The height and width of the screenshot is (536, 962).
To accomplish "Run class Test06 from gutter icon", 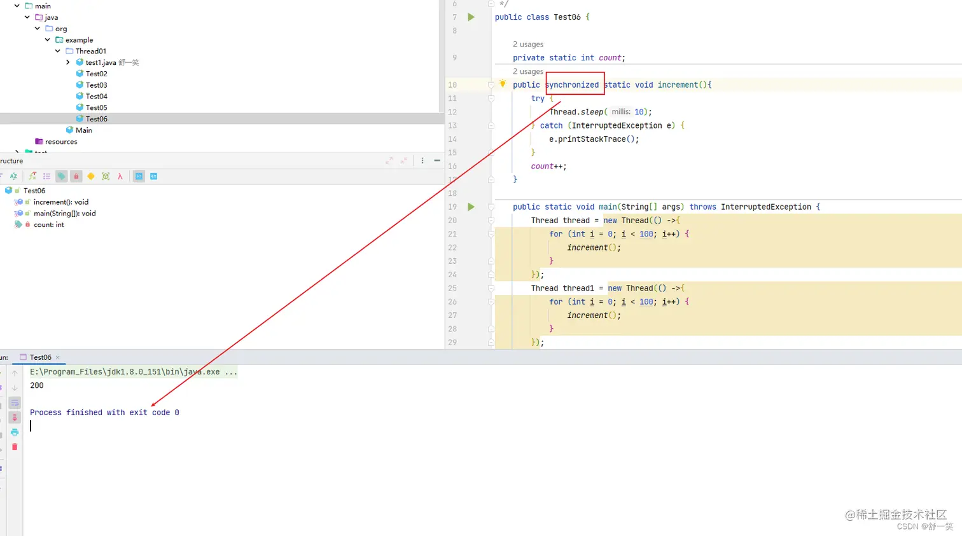I will click(x=471, y=17).
